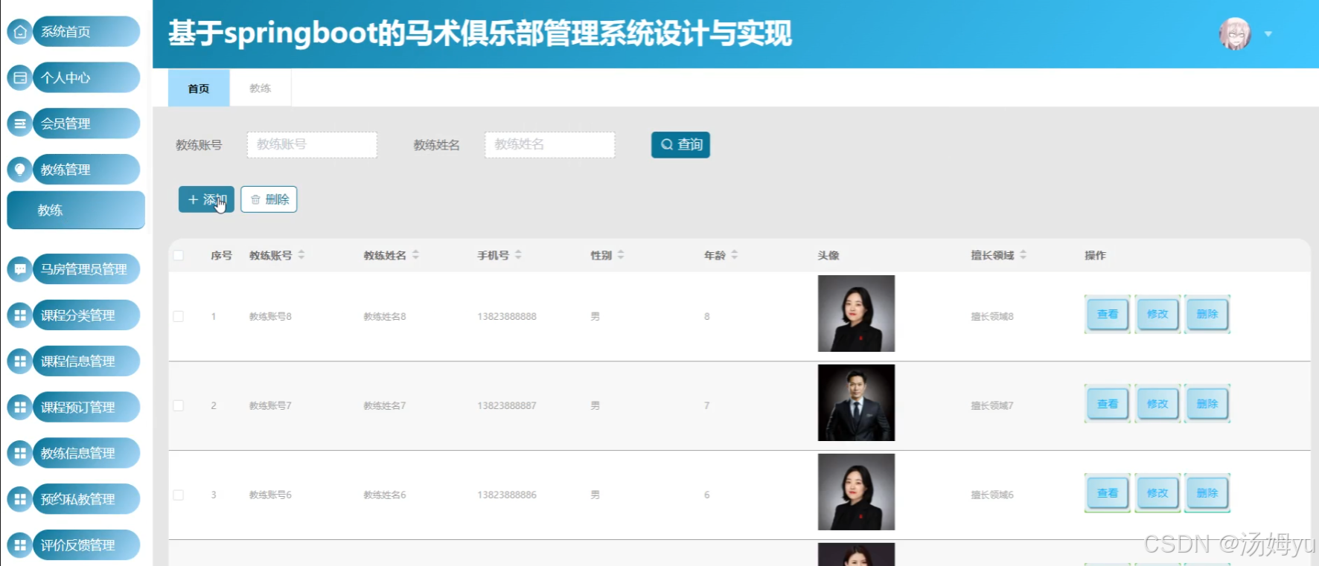This screenshot has height=566, width=1319.
Task: Open 预约私教管理 in the sidebar
Action: (x=86, y=499)
